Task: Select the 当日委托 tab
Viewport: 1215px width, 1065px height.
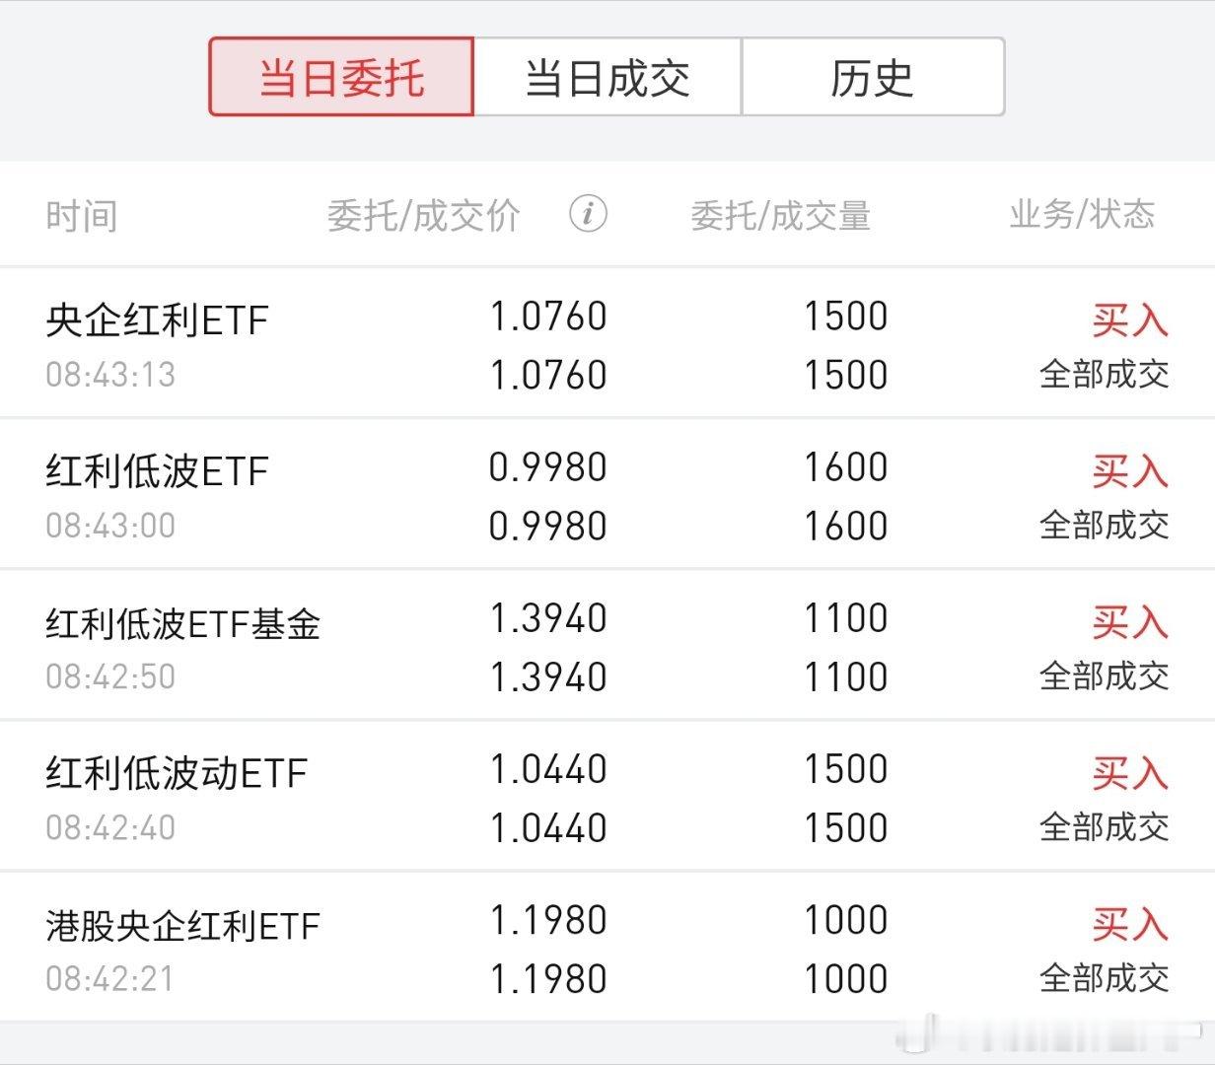Action: [x=341, y=77]
